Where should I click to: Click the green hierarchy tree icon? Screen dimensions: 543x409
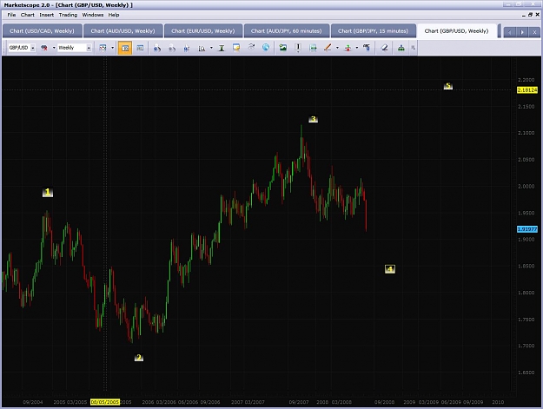coord(401,48)
